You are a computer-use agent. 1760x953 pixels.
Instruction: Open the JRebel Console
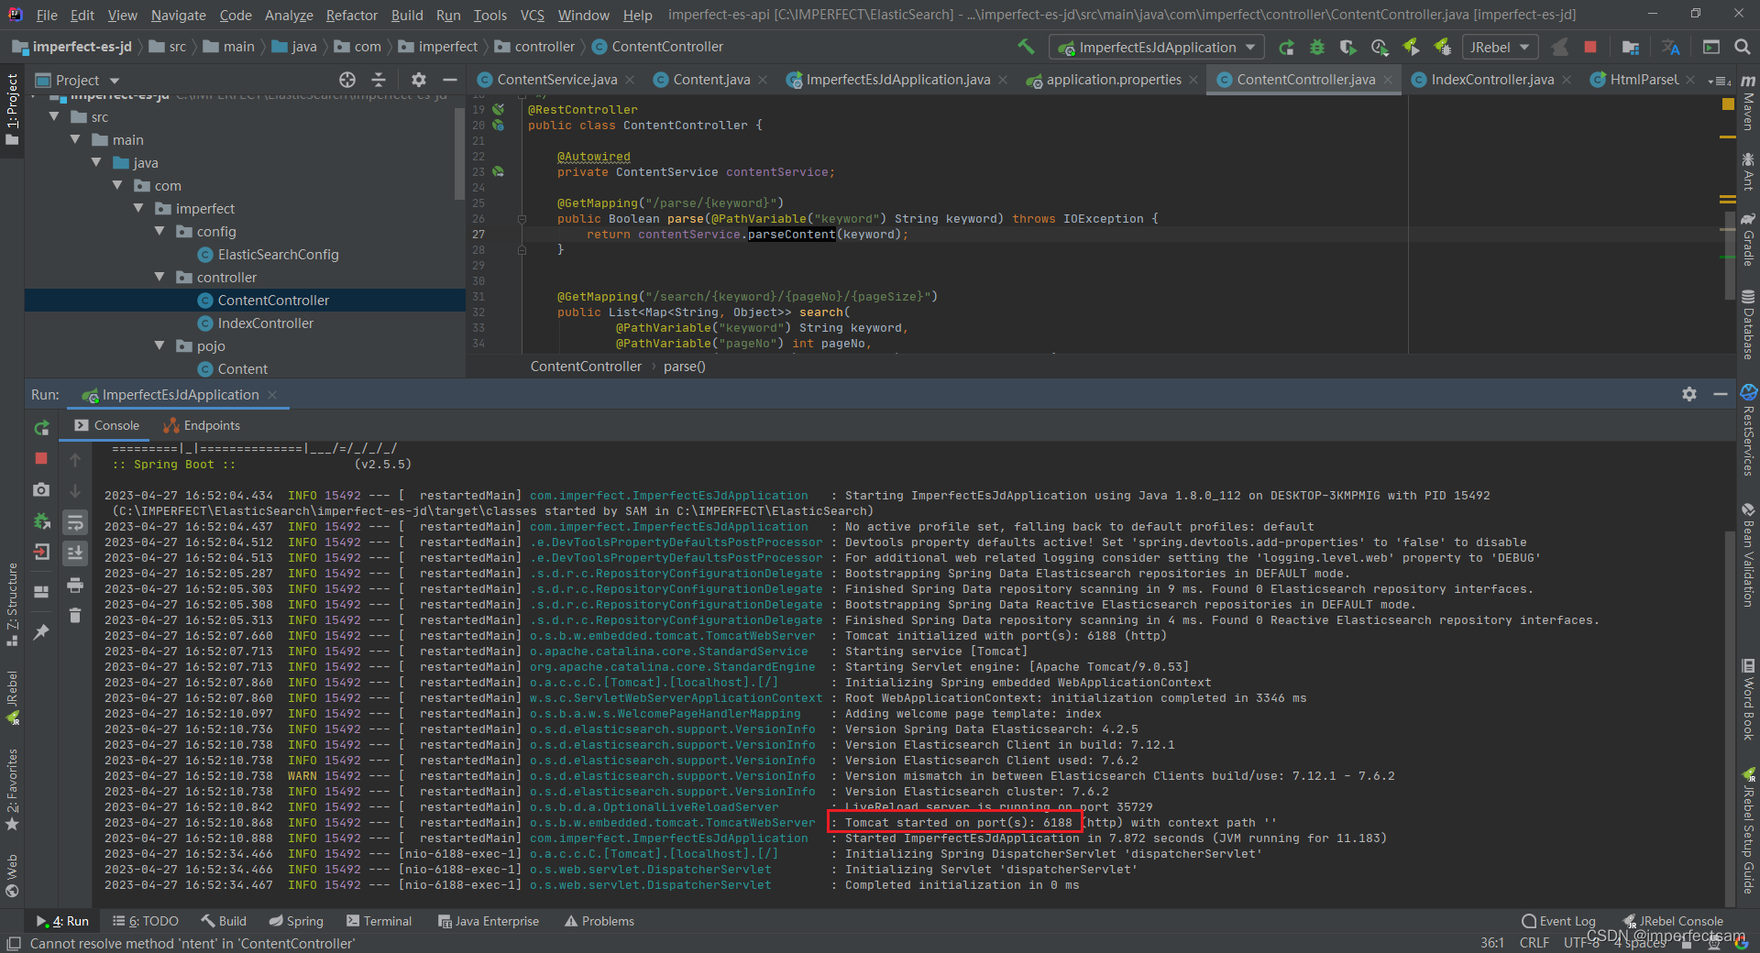click(1673, 921)
